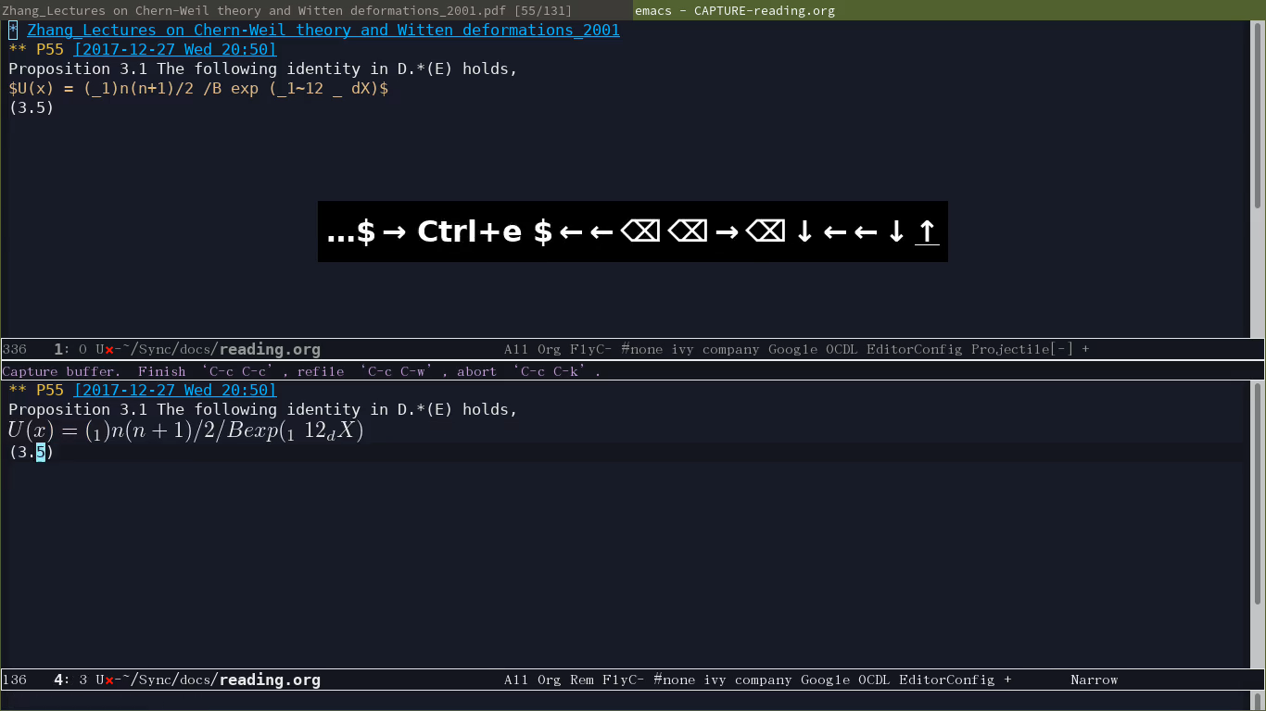Toggle the Narrow indicator in the mode line
Viewport: 1266px width, 711px height.
[x=1094, y=680]
